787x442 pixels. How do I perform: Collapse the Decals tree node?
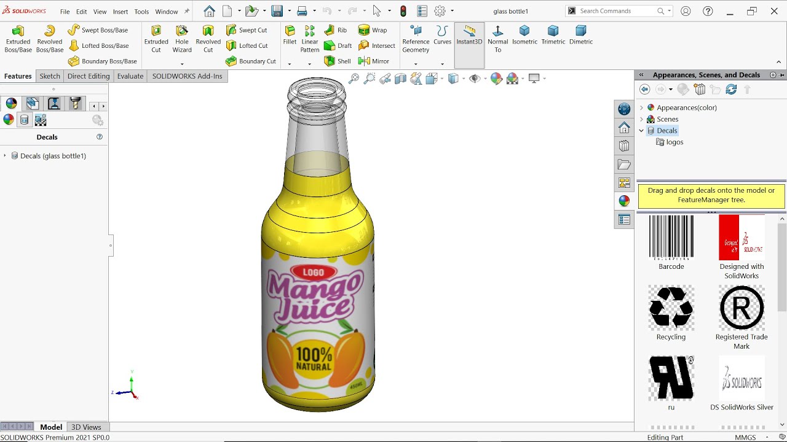[x=641, y=131]
